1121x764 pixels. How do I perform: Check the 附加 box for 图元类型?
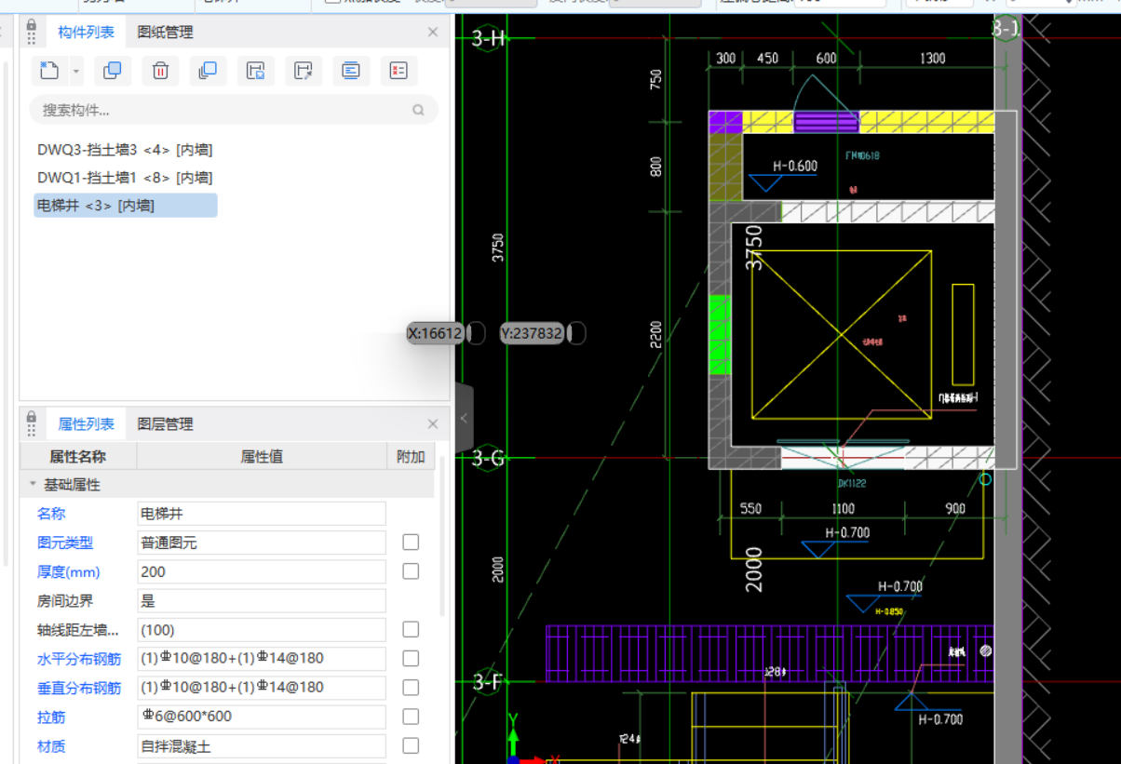(x=411, y=543)
